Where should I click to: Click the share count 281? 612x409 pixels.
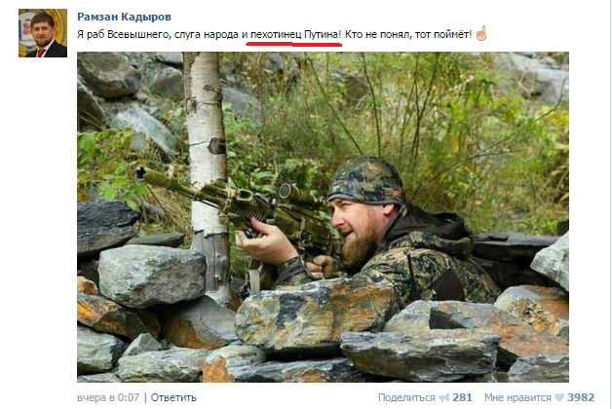(x=462, y=397)
